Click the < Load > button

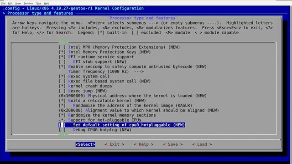click(x=202, y=144)
